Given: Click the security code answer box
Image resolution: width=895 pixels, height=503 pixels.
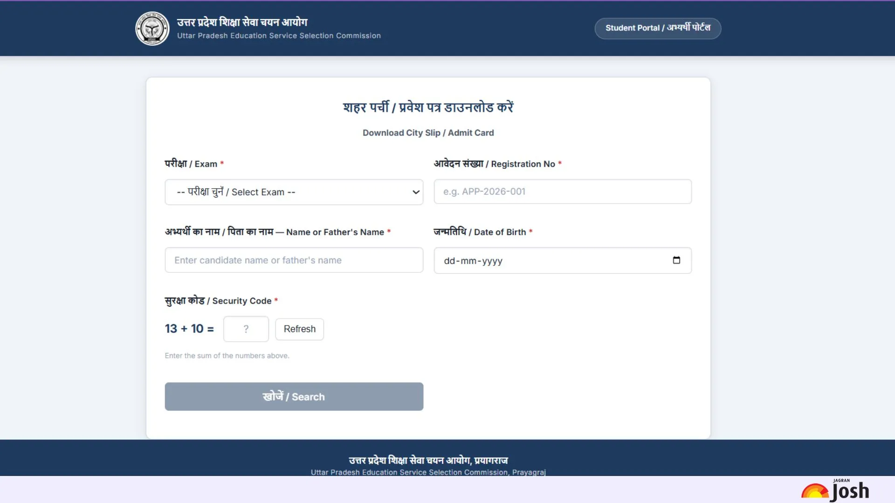Looking at the screenshot, I should pos(246,329).
